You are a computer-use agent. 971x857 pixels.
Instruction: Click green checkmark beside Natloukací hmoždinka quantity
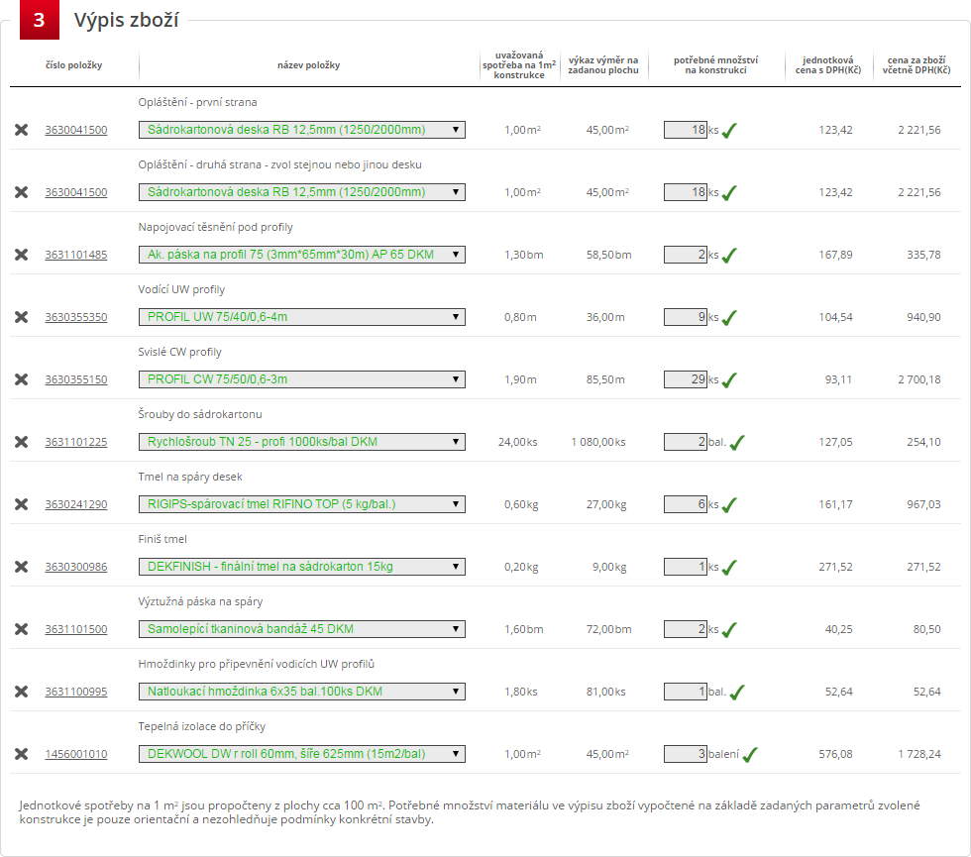pos(737,692)
